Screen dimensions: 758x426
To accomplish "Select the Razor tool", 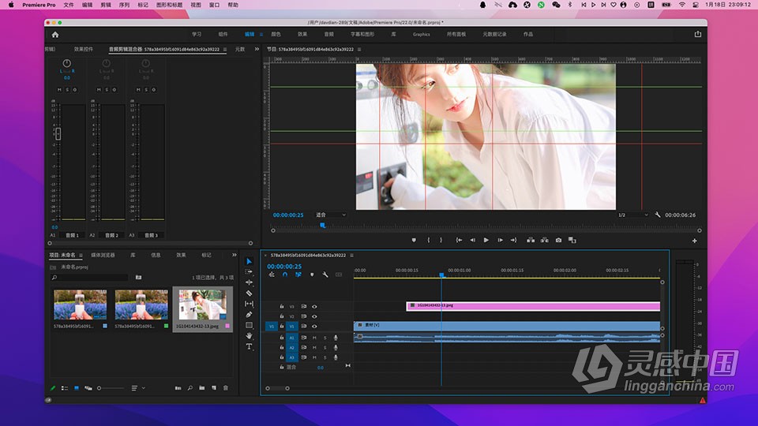I will coord(249,293).
